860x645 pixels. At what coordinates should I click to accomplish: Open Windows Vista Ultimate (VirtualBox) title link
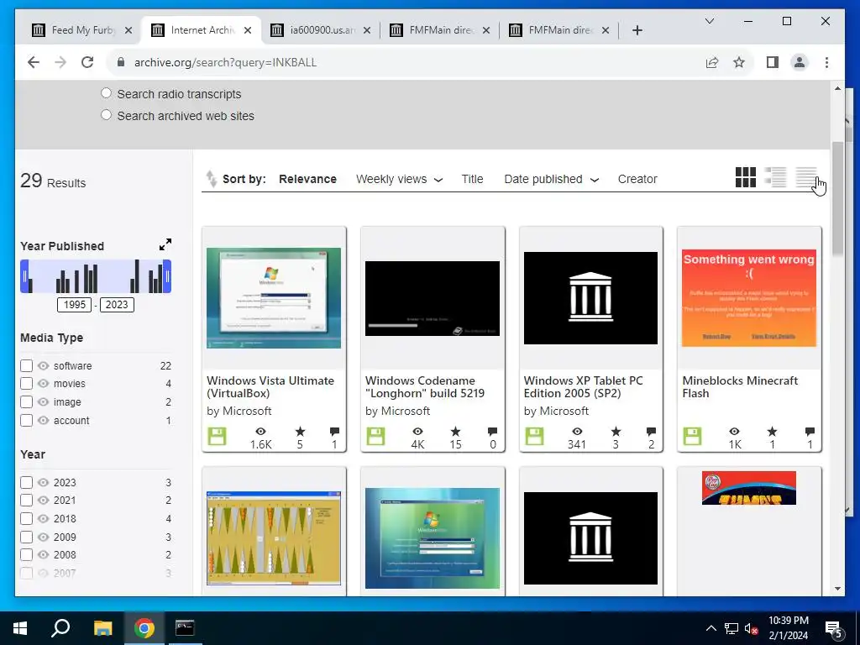(x=270, y=386)
